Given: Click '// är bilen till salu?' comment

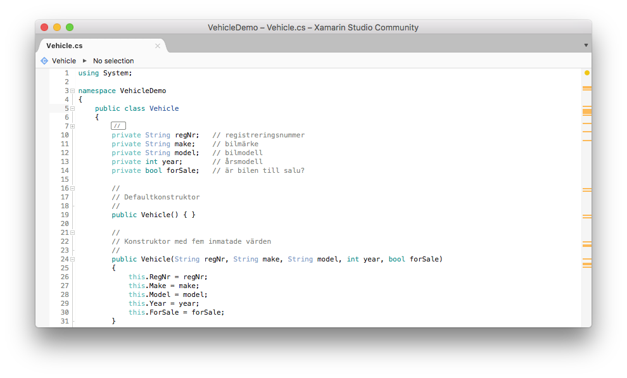Looking at the screenshot, I should click(258, 170).
